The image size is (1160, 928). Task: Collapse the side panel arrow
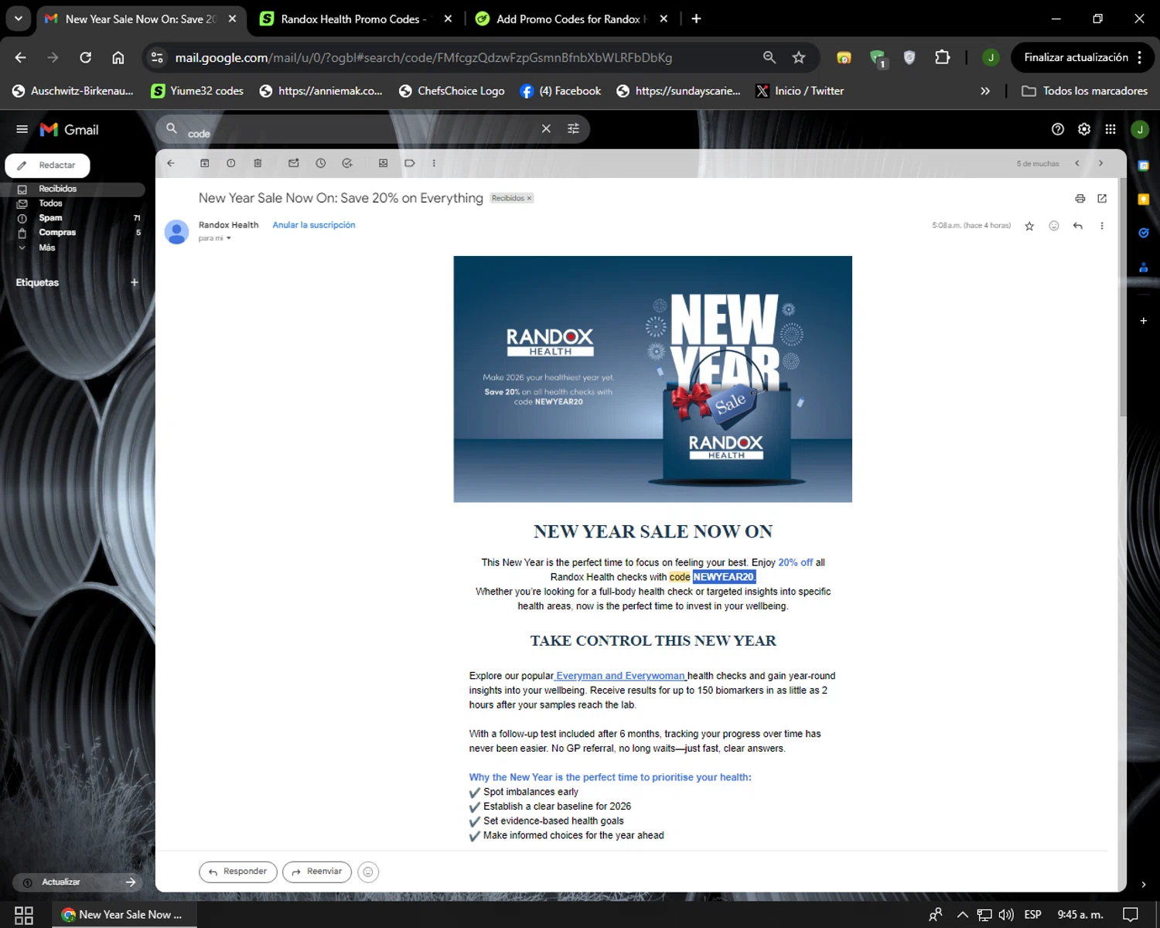click(1144, 885)
